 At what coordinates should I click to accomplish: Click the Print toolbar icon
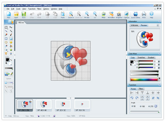(x=144, y=15)
